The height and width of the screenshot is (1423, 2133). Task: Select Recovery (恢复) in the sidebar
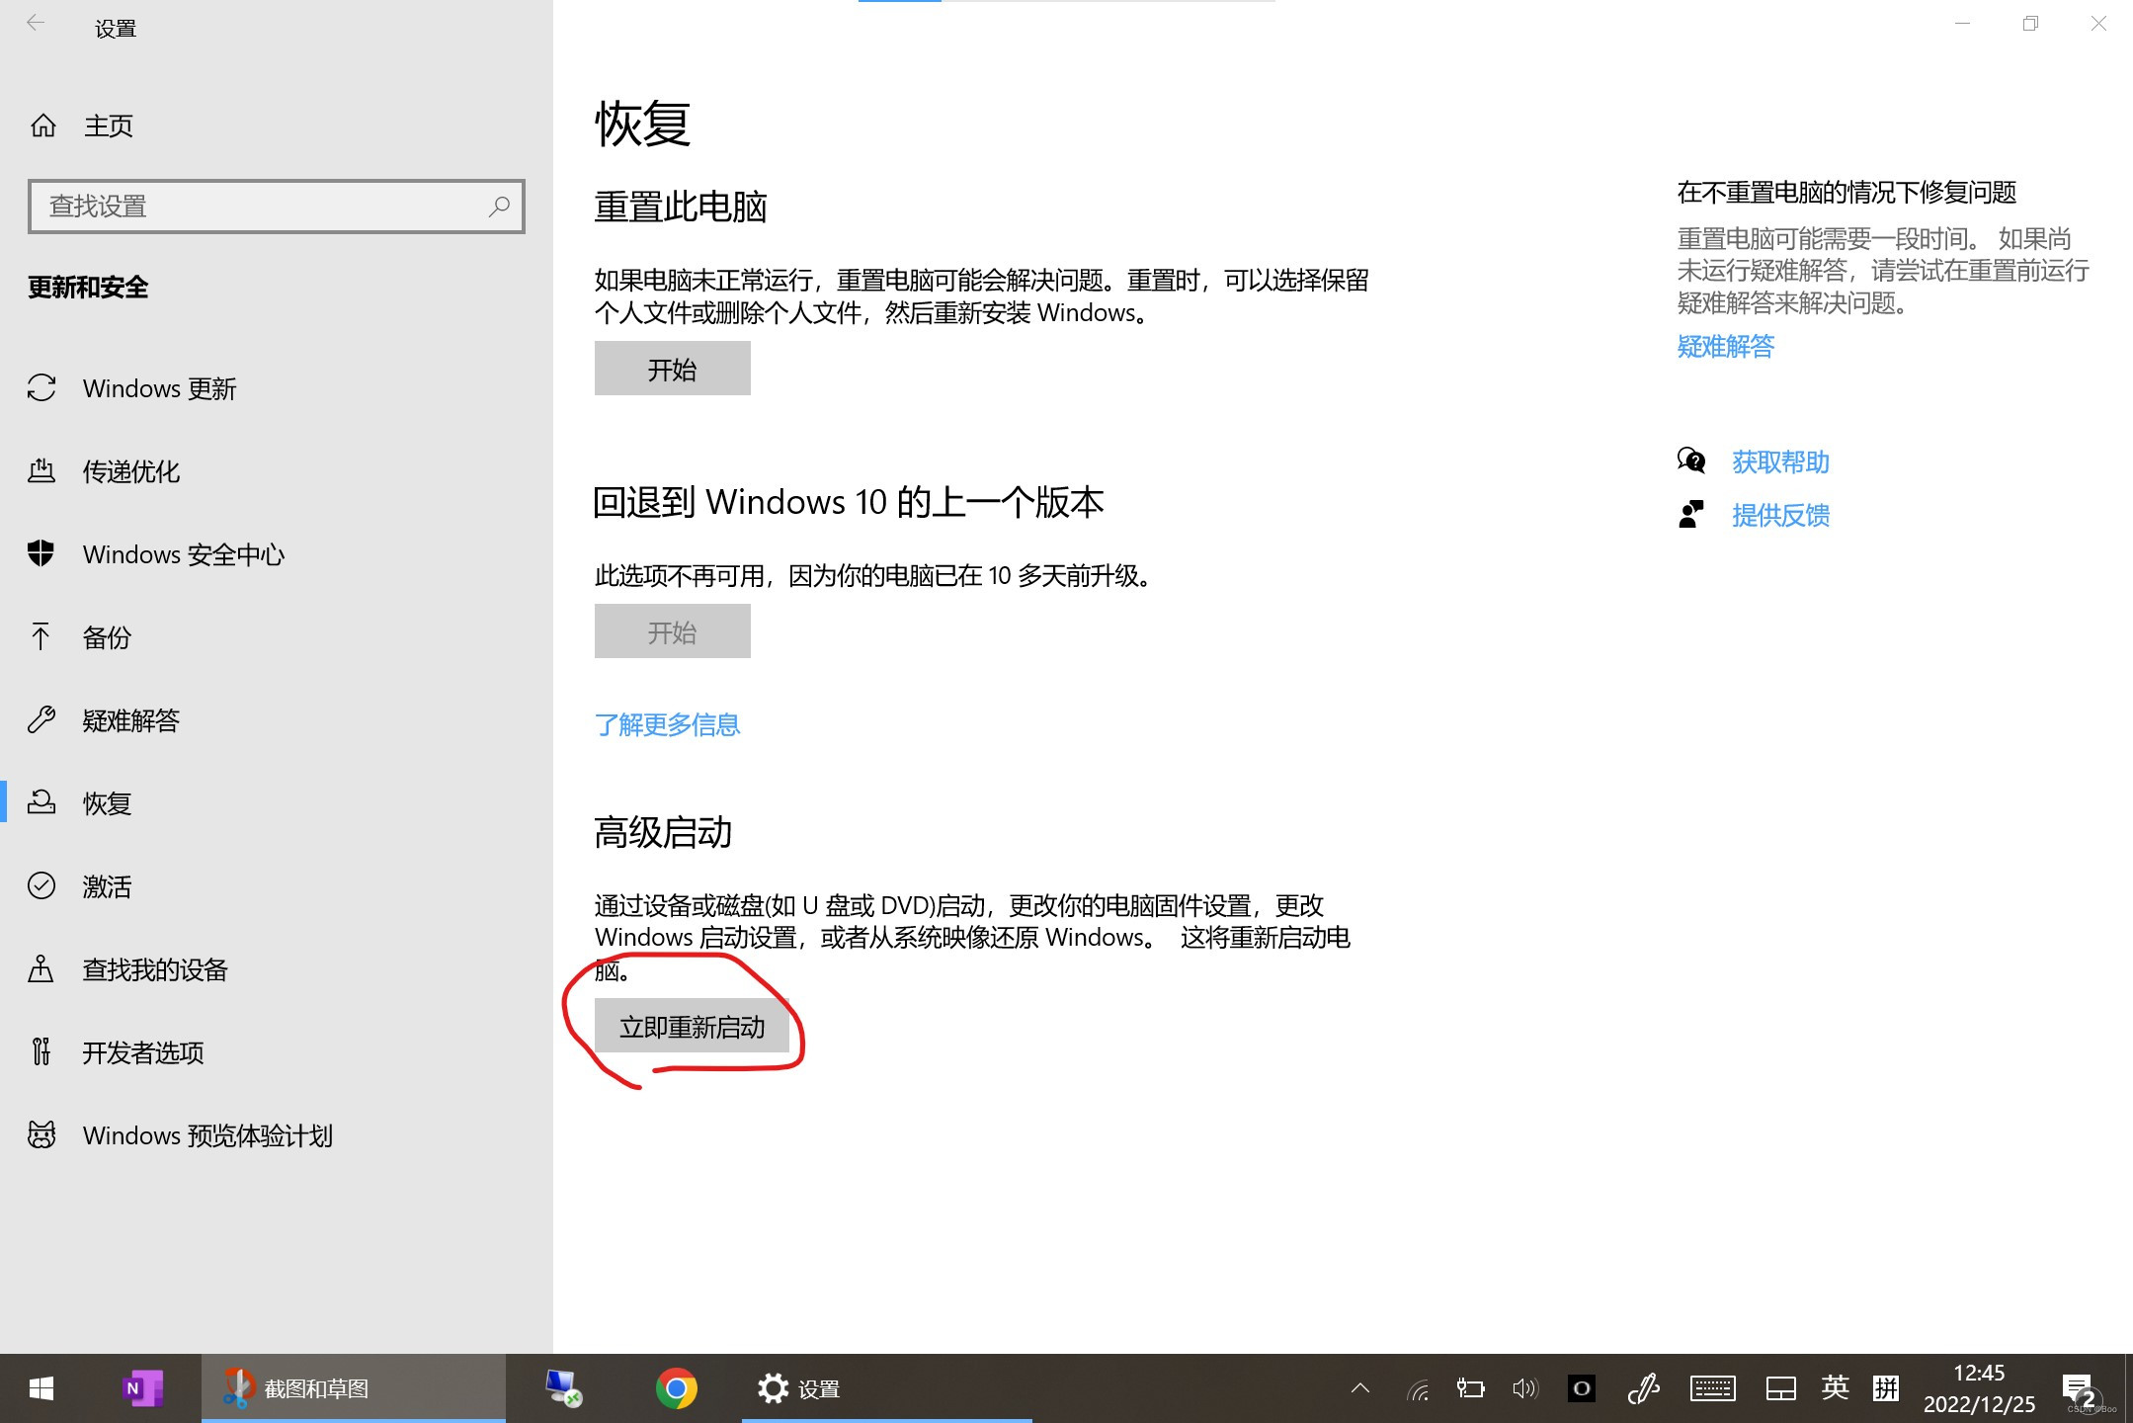[107, 803]
